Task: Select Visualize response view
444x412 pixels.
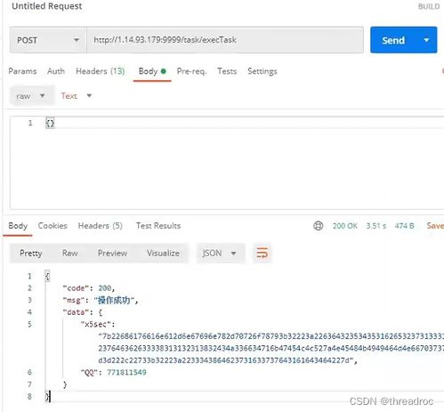Action: [x=163, y=253]
